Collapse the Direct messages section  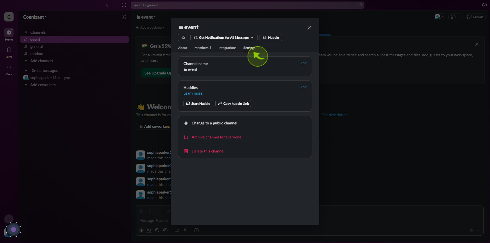pos(26,71)
